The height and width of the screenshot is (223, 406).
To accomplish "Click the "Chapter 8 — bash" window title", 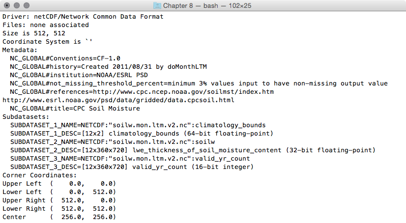I will pos(206,5).
